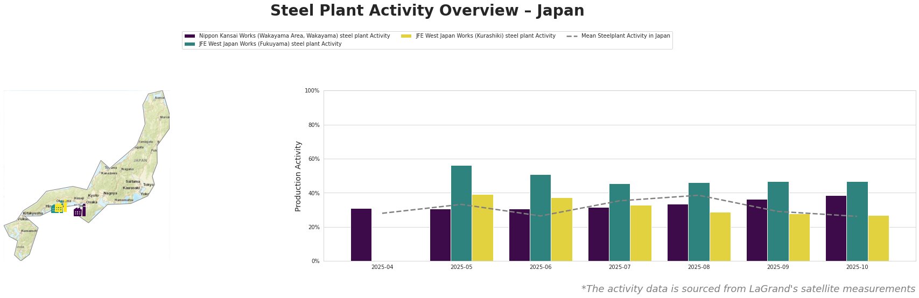The height and width of the screenshot is (298, 919).
Task: Click the teal JFE Fukuyama legend swatch
Action: pyautogui.click(x=190, y=44)
